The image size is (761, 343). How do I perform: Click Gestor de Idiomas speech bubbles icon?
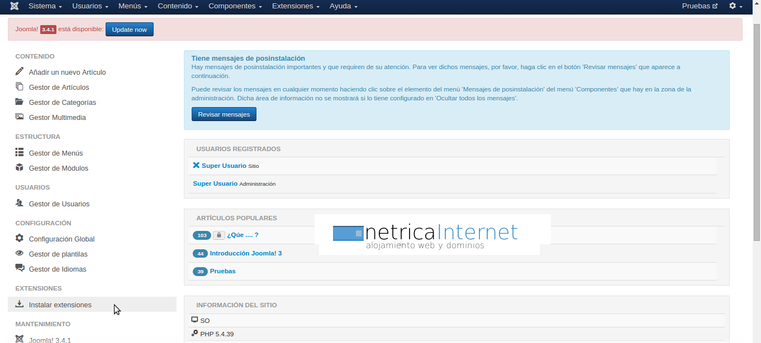[20, 268]
